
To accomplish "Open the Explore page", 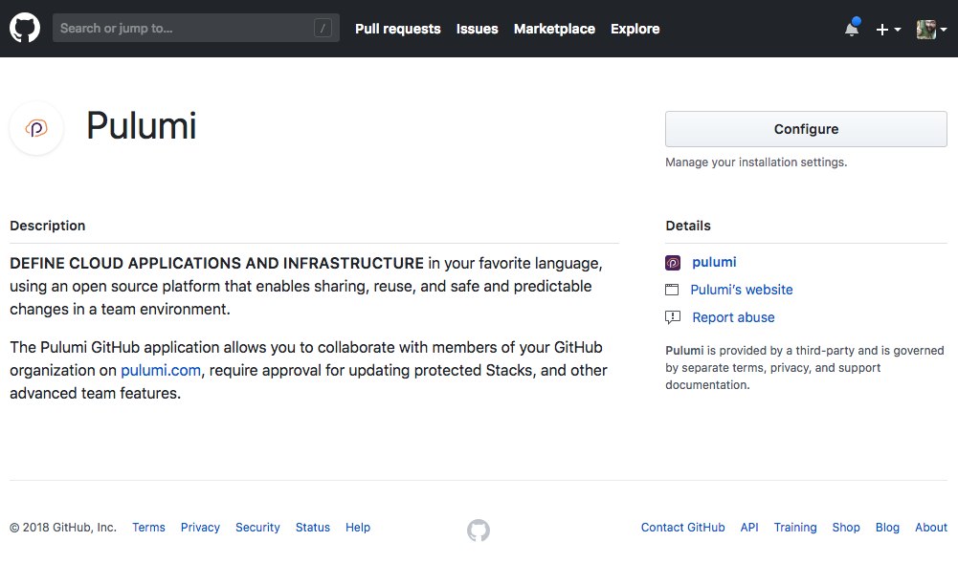I will point(635,29).
